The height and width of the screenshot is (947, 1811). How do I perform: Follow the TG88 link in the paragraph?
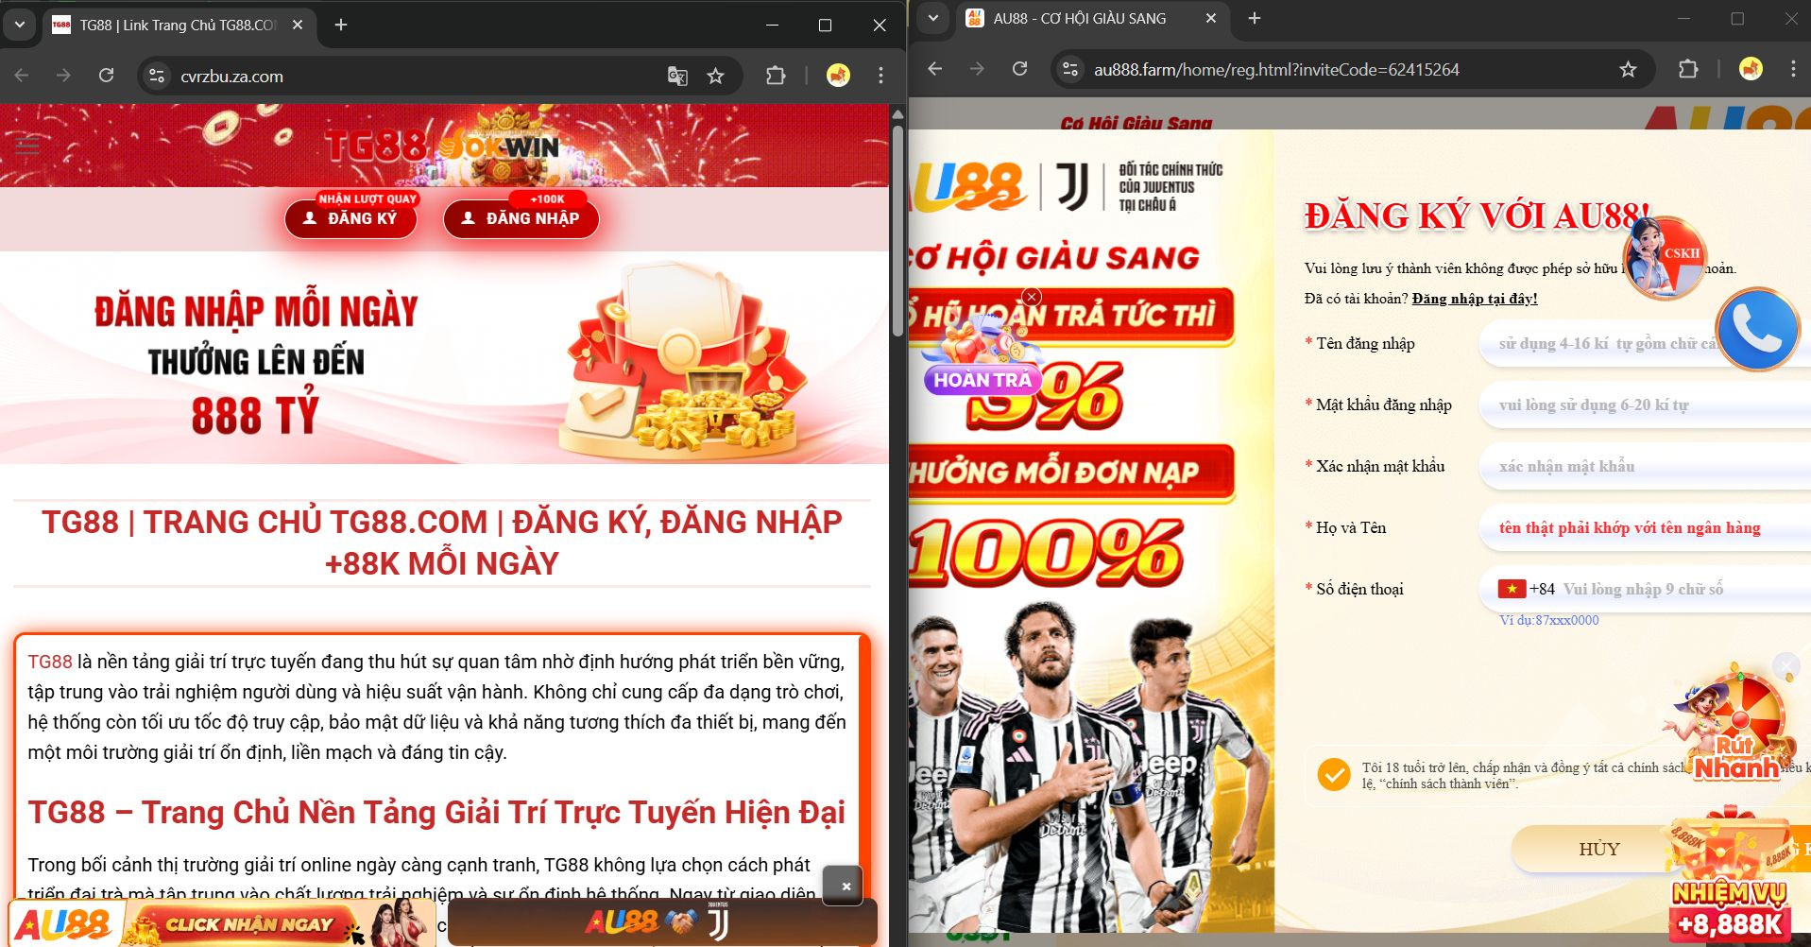[x=50, y=662]
